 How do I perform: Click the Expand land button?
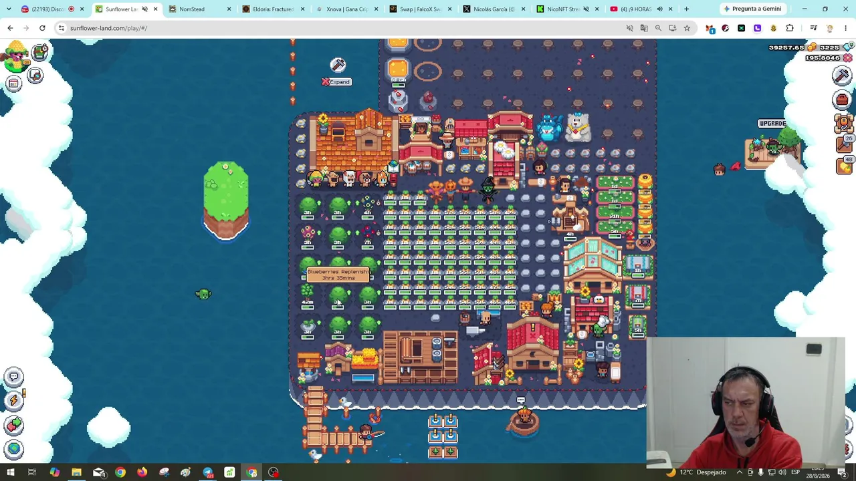click(336, 82)
